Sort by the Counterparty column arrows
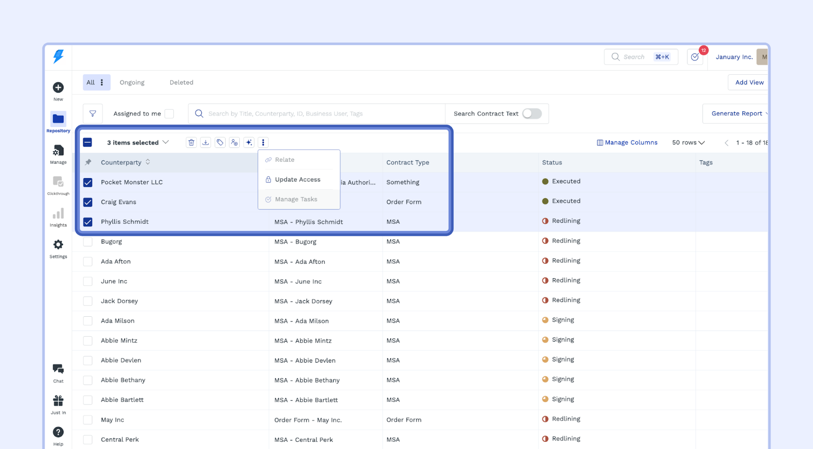The width and height of the screenshot is (813, 449). point(148,162)
